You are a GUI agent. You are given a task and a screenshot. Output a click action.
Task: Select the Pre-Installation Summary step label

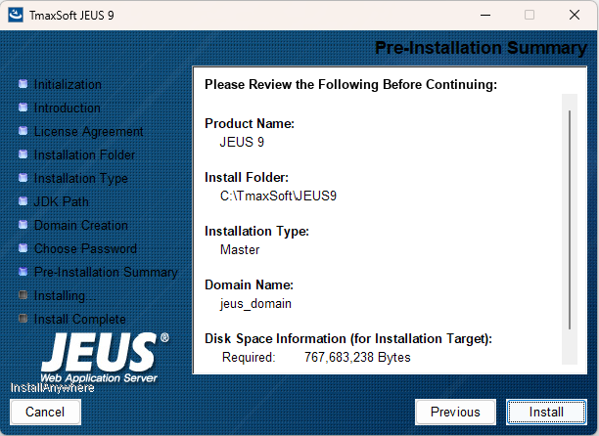106,272
